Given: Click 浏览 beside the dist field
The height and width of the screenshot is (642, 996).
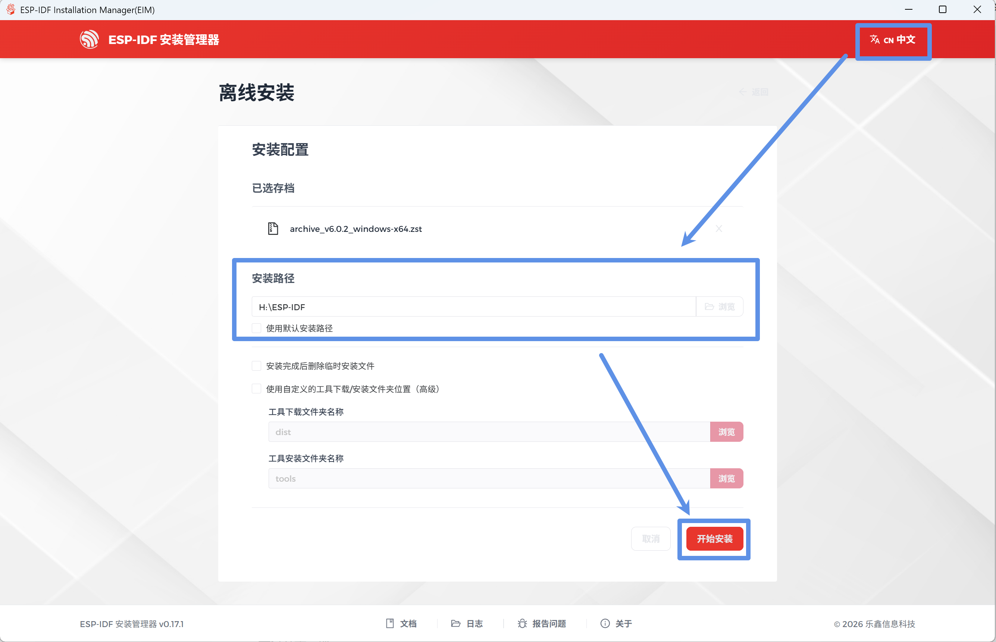Looking at the screenshot, I should tap(727, 432).
